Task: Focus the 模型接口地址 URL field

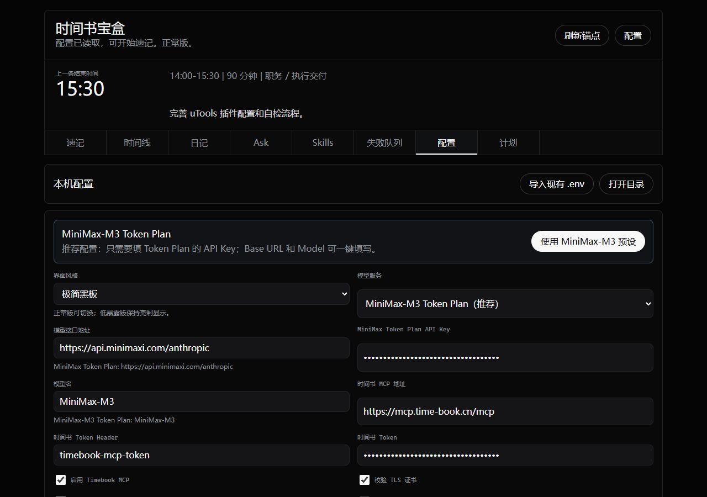Action: [x=202, y=348]
